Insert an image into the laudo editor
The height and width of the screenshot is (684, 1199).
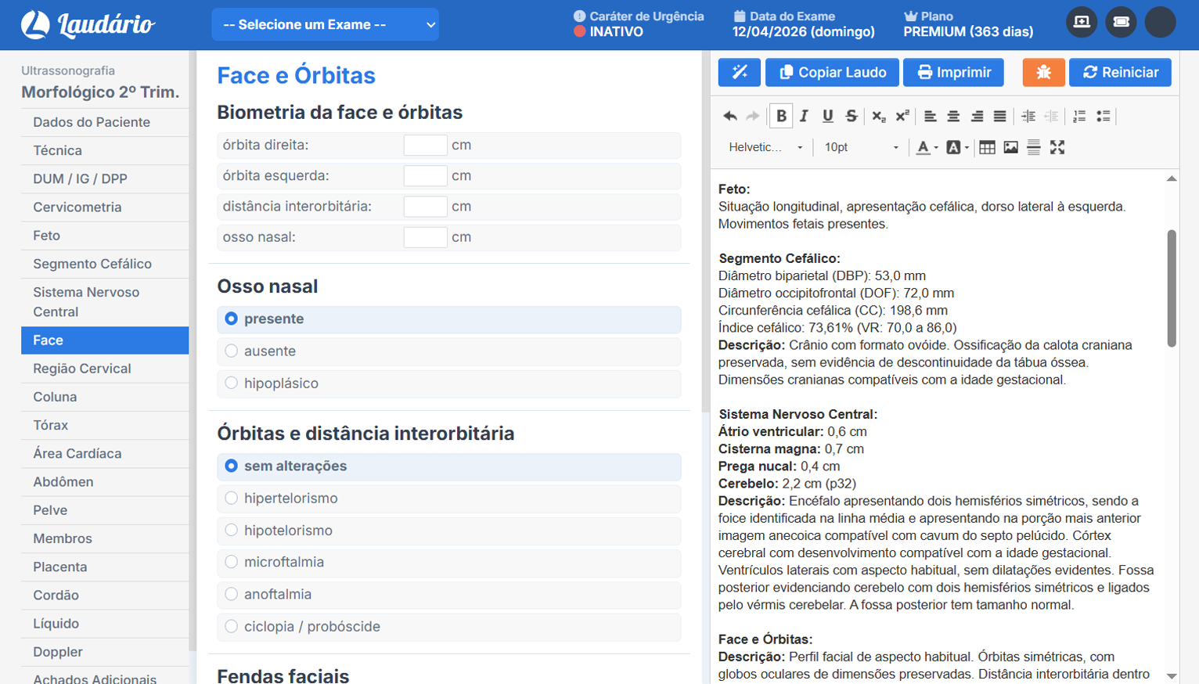pyautogui.click(x=1011, y=147)
